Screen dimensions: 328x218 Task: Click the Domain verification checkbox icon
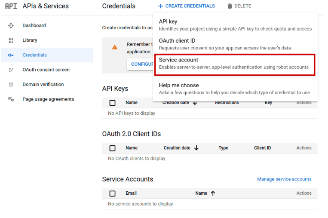[x=11, y=85]
